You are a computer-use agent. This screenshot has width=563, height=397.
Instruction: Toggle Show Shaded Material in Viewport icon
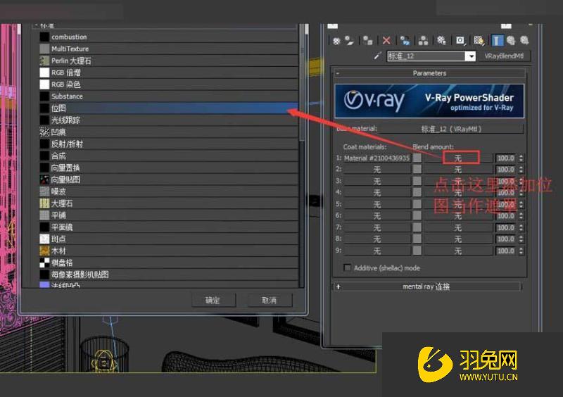(479, 41)
